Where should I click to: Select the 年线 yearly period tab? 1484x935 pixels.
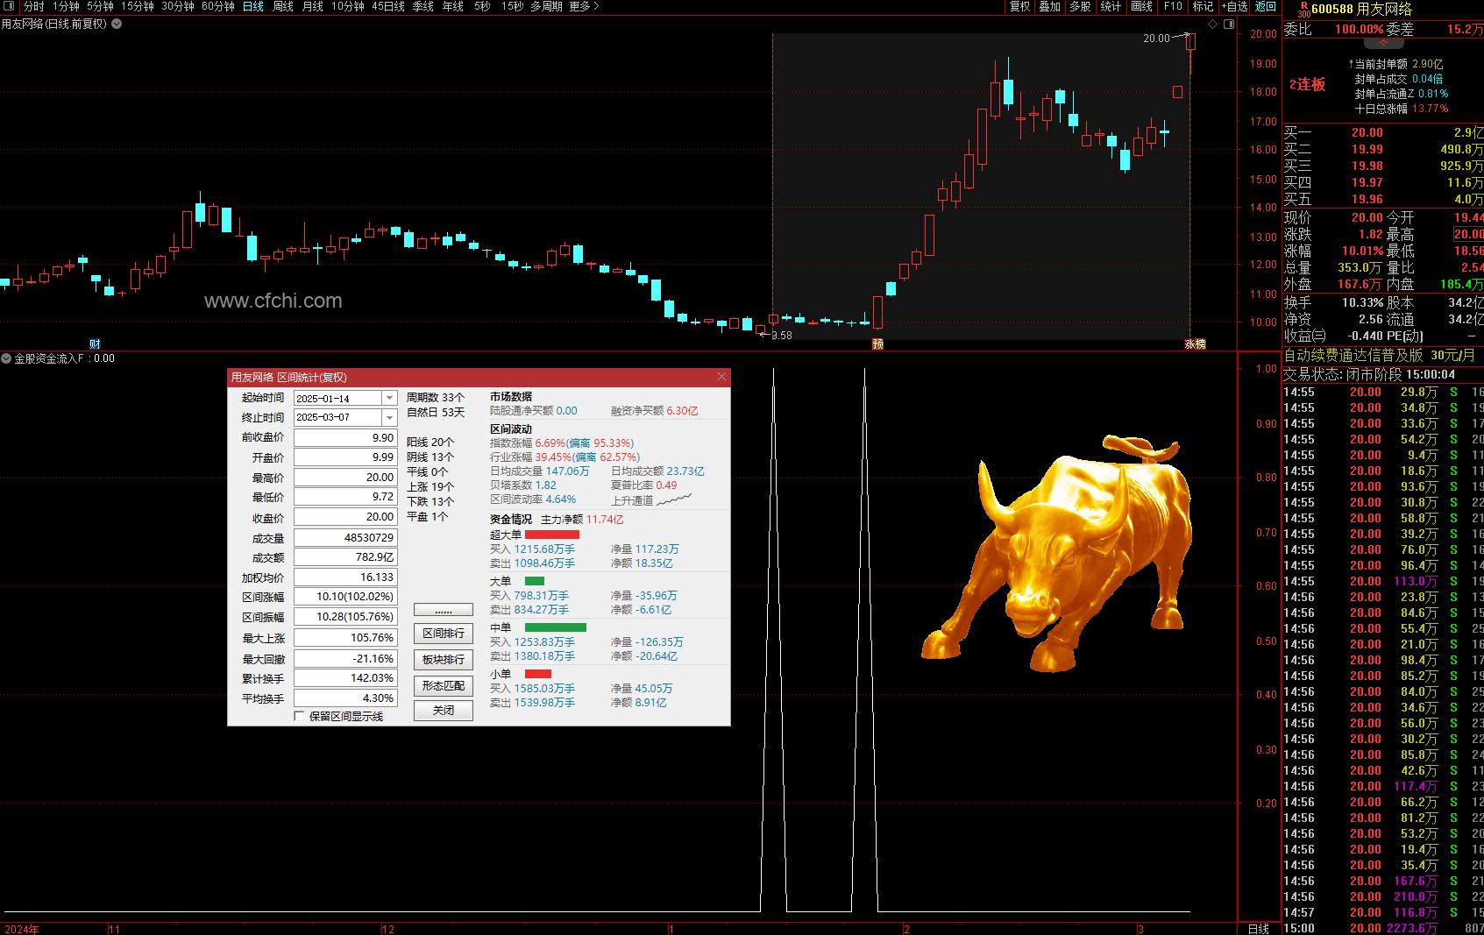tap(453, 6)
